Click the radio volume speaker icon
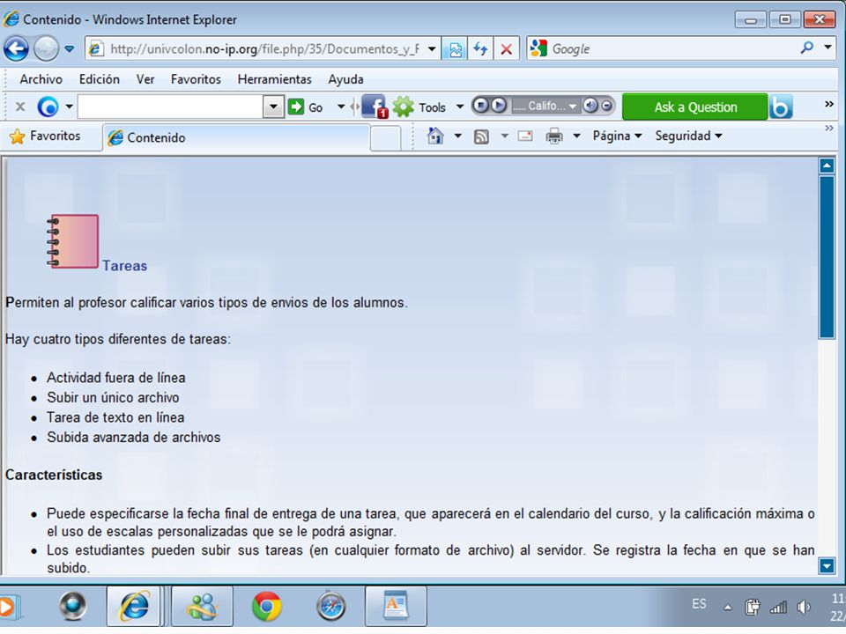The image size is (846, 634). click(590, 105)
